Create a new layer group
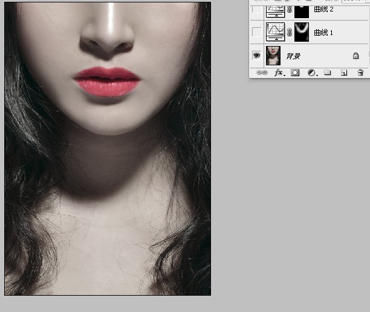Viewport: 370px width, 312px height. (x=328, y=73)
